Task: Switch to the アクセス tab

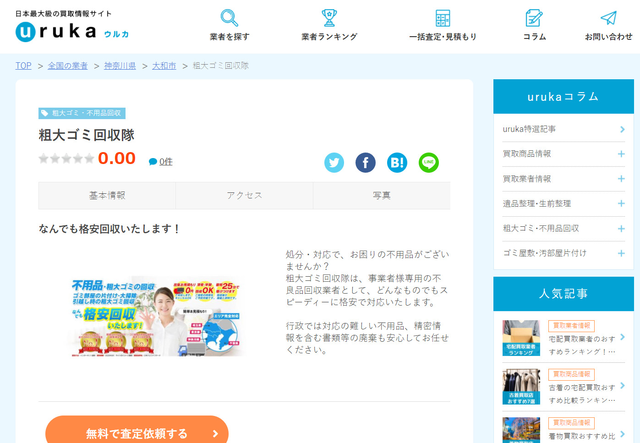Action: tap(244, 196)
